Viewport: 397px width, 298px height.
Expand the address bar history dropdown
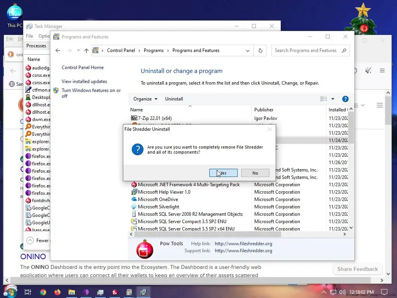click(x=248, y=51)
